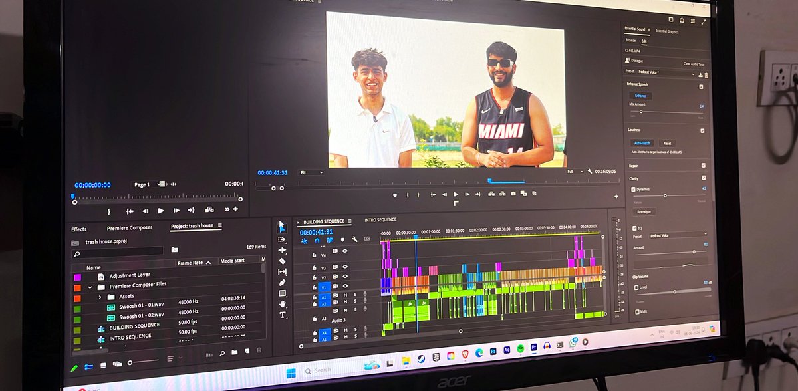Toggle the EQ checkbox
This screenshot has width=798, height=391.
click(x=634, y=228)
